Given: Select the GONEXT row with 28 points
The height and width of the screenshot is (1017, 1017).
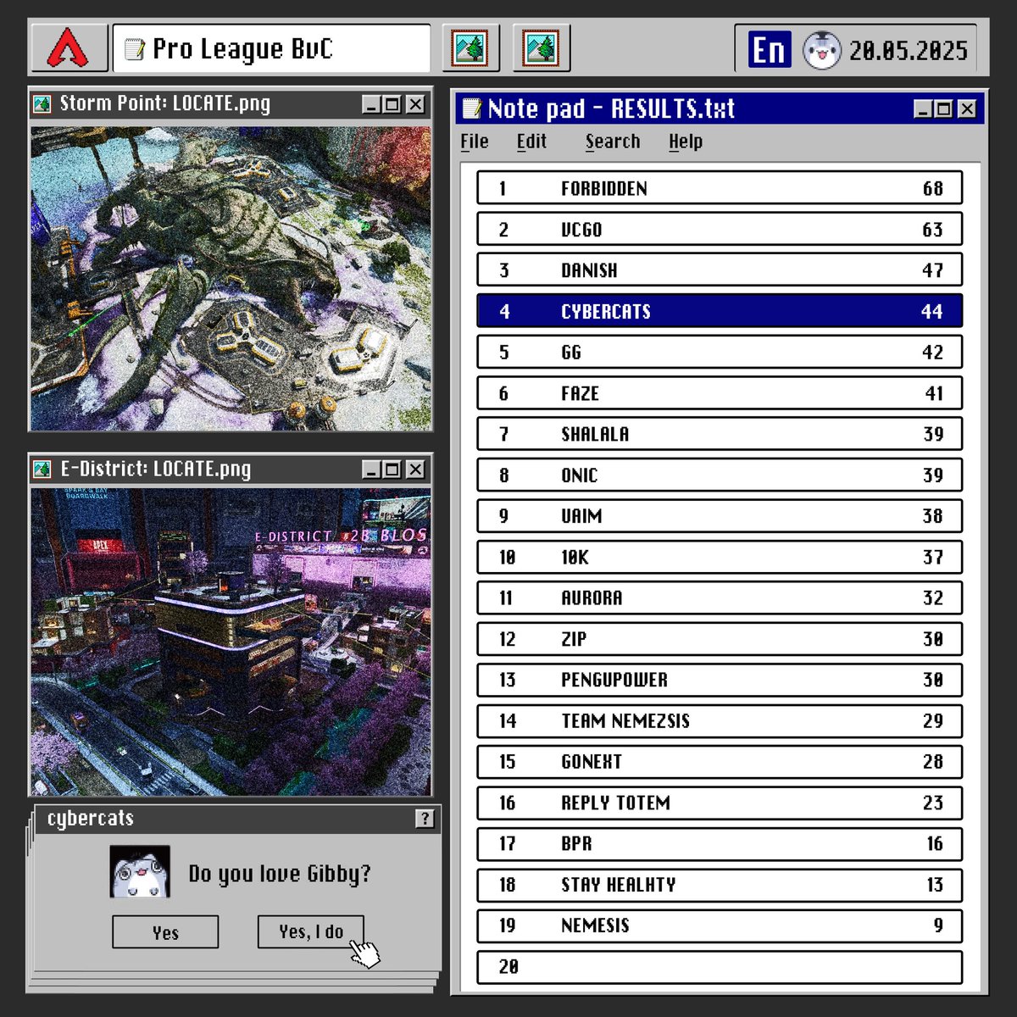Looking at the screenshot, I should (720, 761).
